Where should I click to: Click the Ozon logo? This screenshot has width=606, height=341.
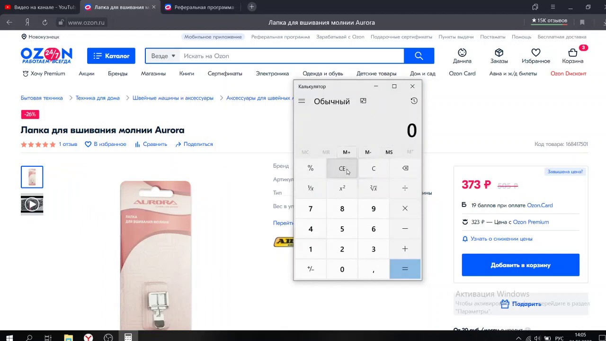tap(46, 55)
